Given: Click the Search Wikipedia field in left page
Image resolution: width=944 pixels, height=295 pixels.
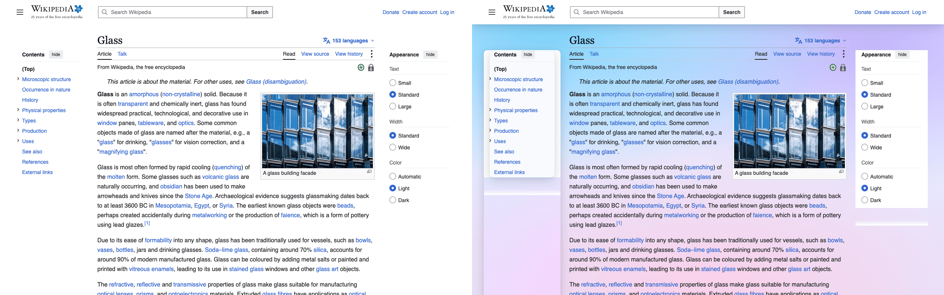Looking at the screenshot, I should (173, 12).
